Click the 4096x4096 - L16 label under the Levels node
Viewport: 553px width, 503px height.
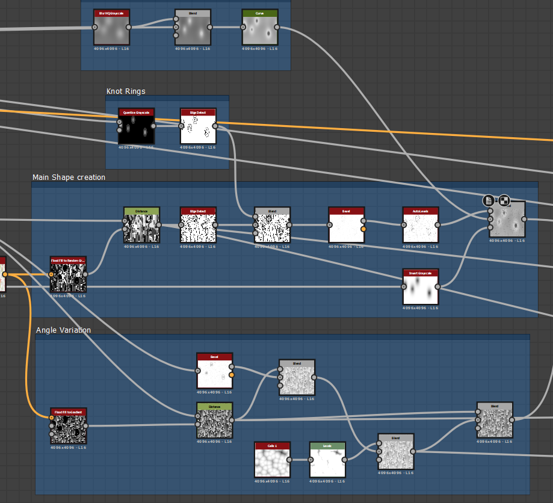click(327, 481)
